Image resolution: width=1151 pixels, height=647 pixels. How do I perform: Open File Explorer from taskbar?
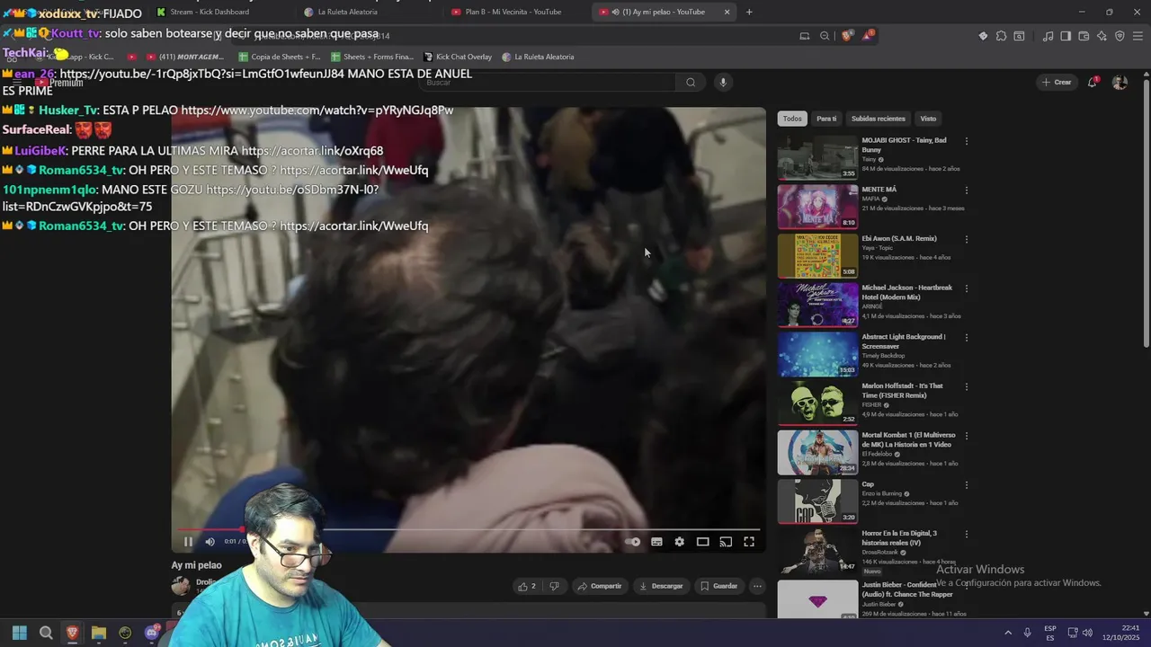click(x=99, y=634)
